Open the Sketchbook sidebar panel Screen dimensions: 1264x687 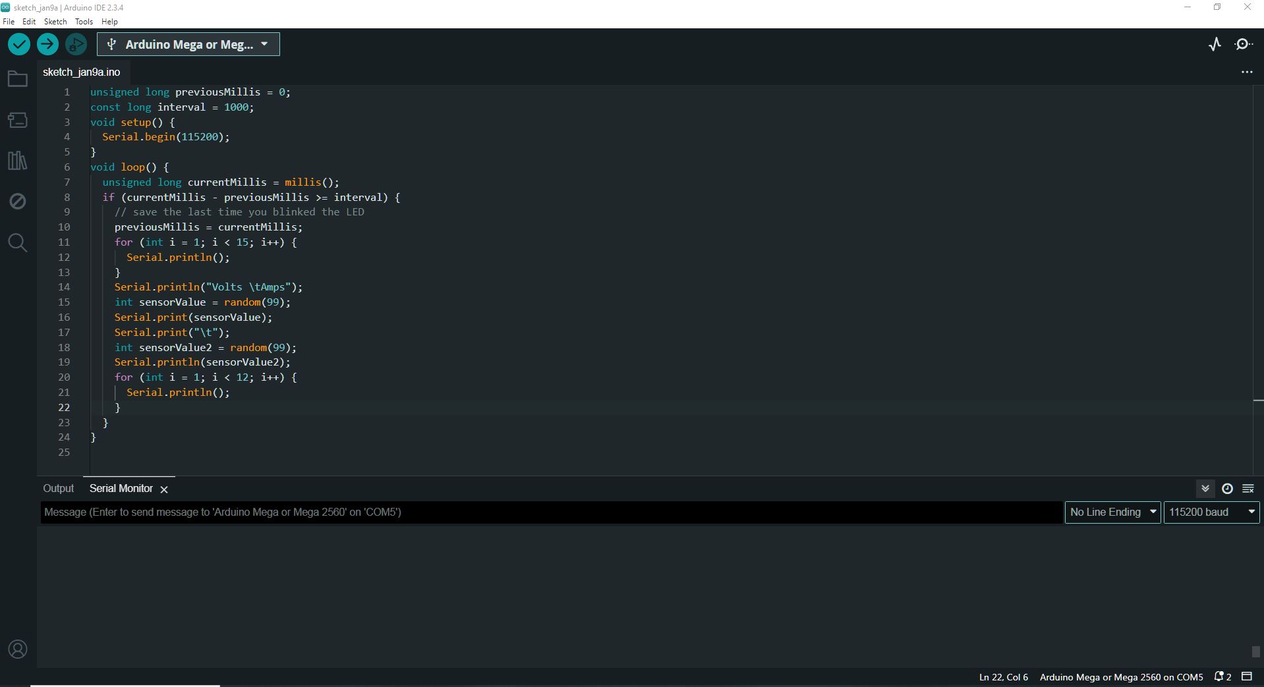pyautogui.click(x=17, y=78)
